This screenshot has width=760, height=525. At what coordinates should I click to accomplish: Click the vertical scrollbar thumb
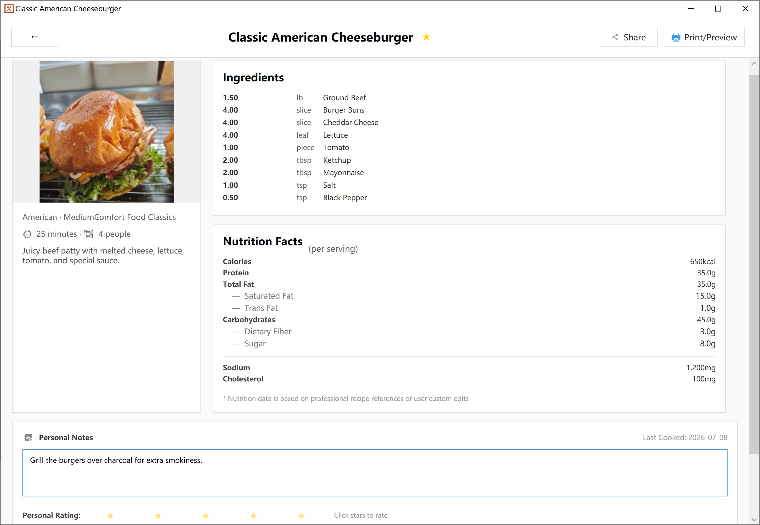754,264
